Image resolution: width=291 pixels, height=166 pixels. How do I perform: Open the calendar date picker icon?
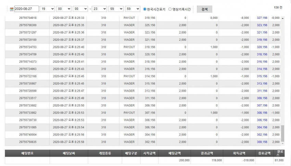coord(12,9)
